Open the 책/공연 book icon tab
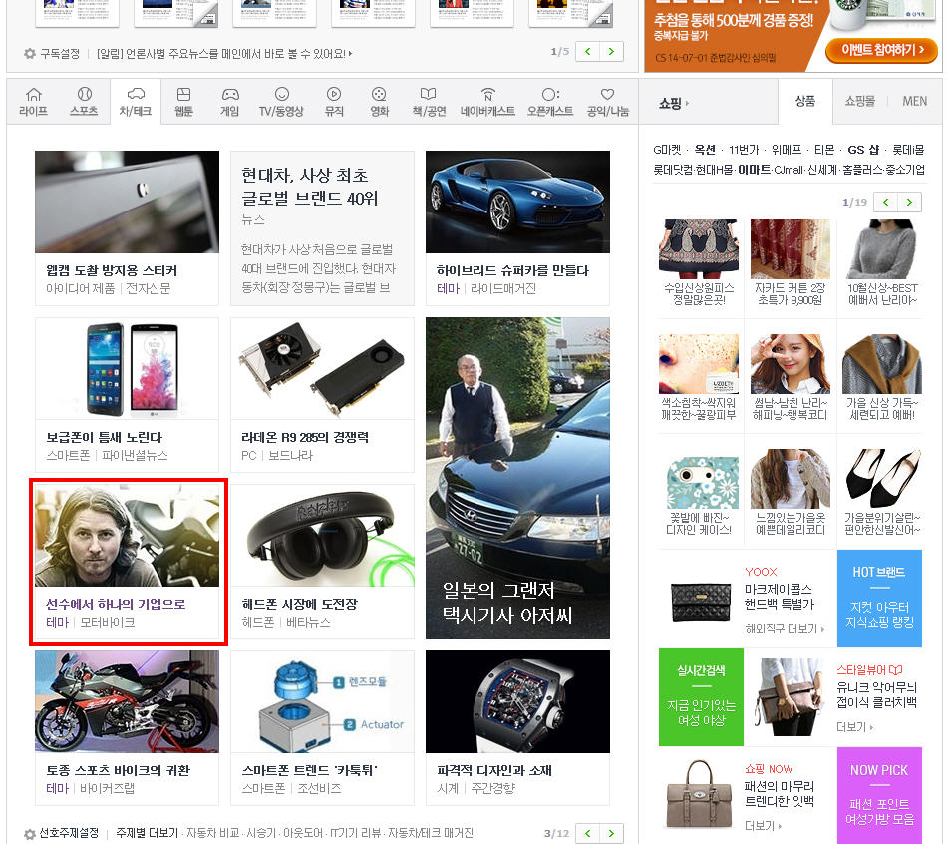The width and height of the screenshot is (950, 844). pyautogui.click(x=428, y=102)
